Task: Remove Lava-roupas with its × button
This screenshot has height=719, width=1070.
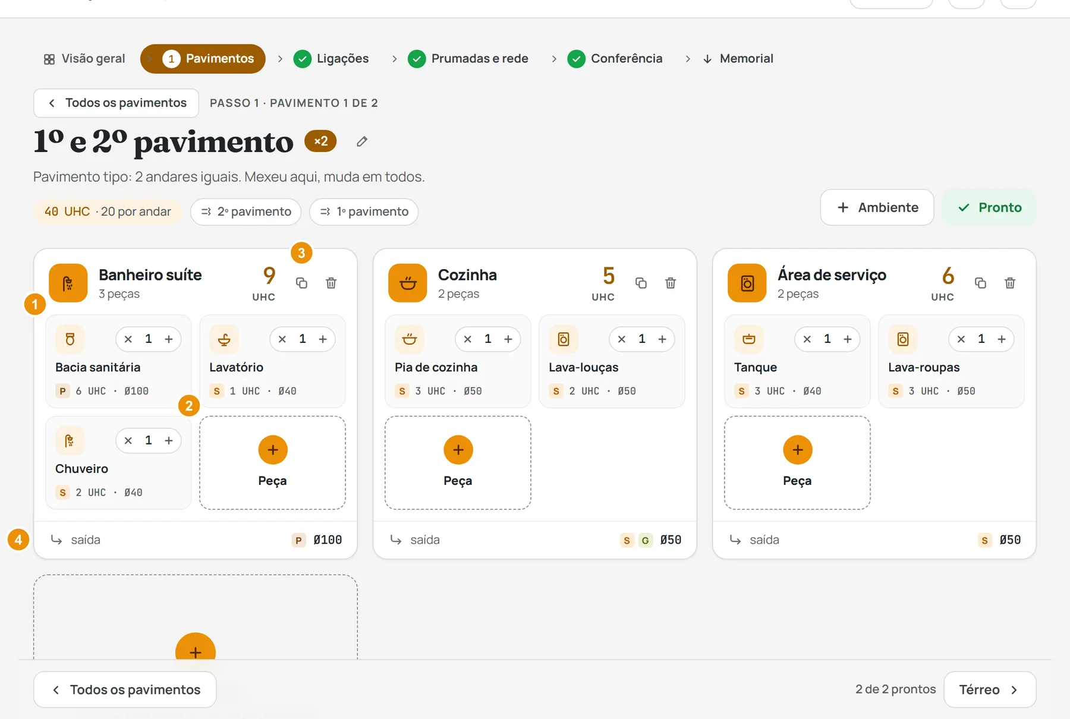Action: coord(961,339)
